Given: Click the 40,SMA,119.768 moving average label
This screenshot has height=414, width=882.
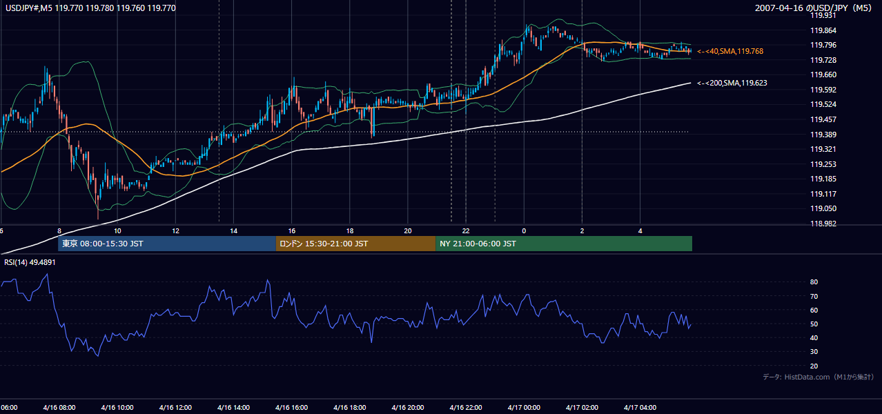Looking at the screenshot, I should [x=730, y=51].
